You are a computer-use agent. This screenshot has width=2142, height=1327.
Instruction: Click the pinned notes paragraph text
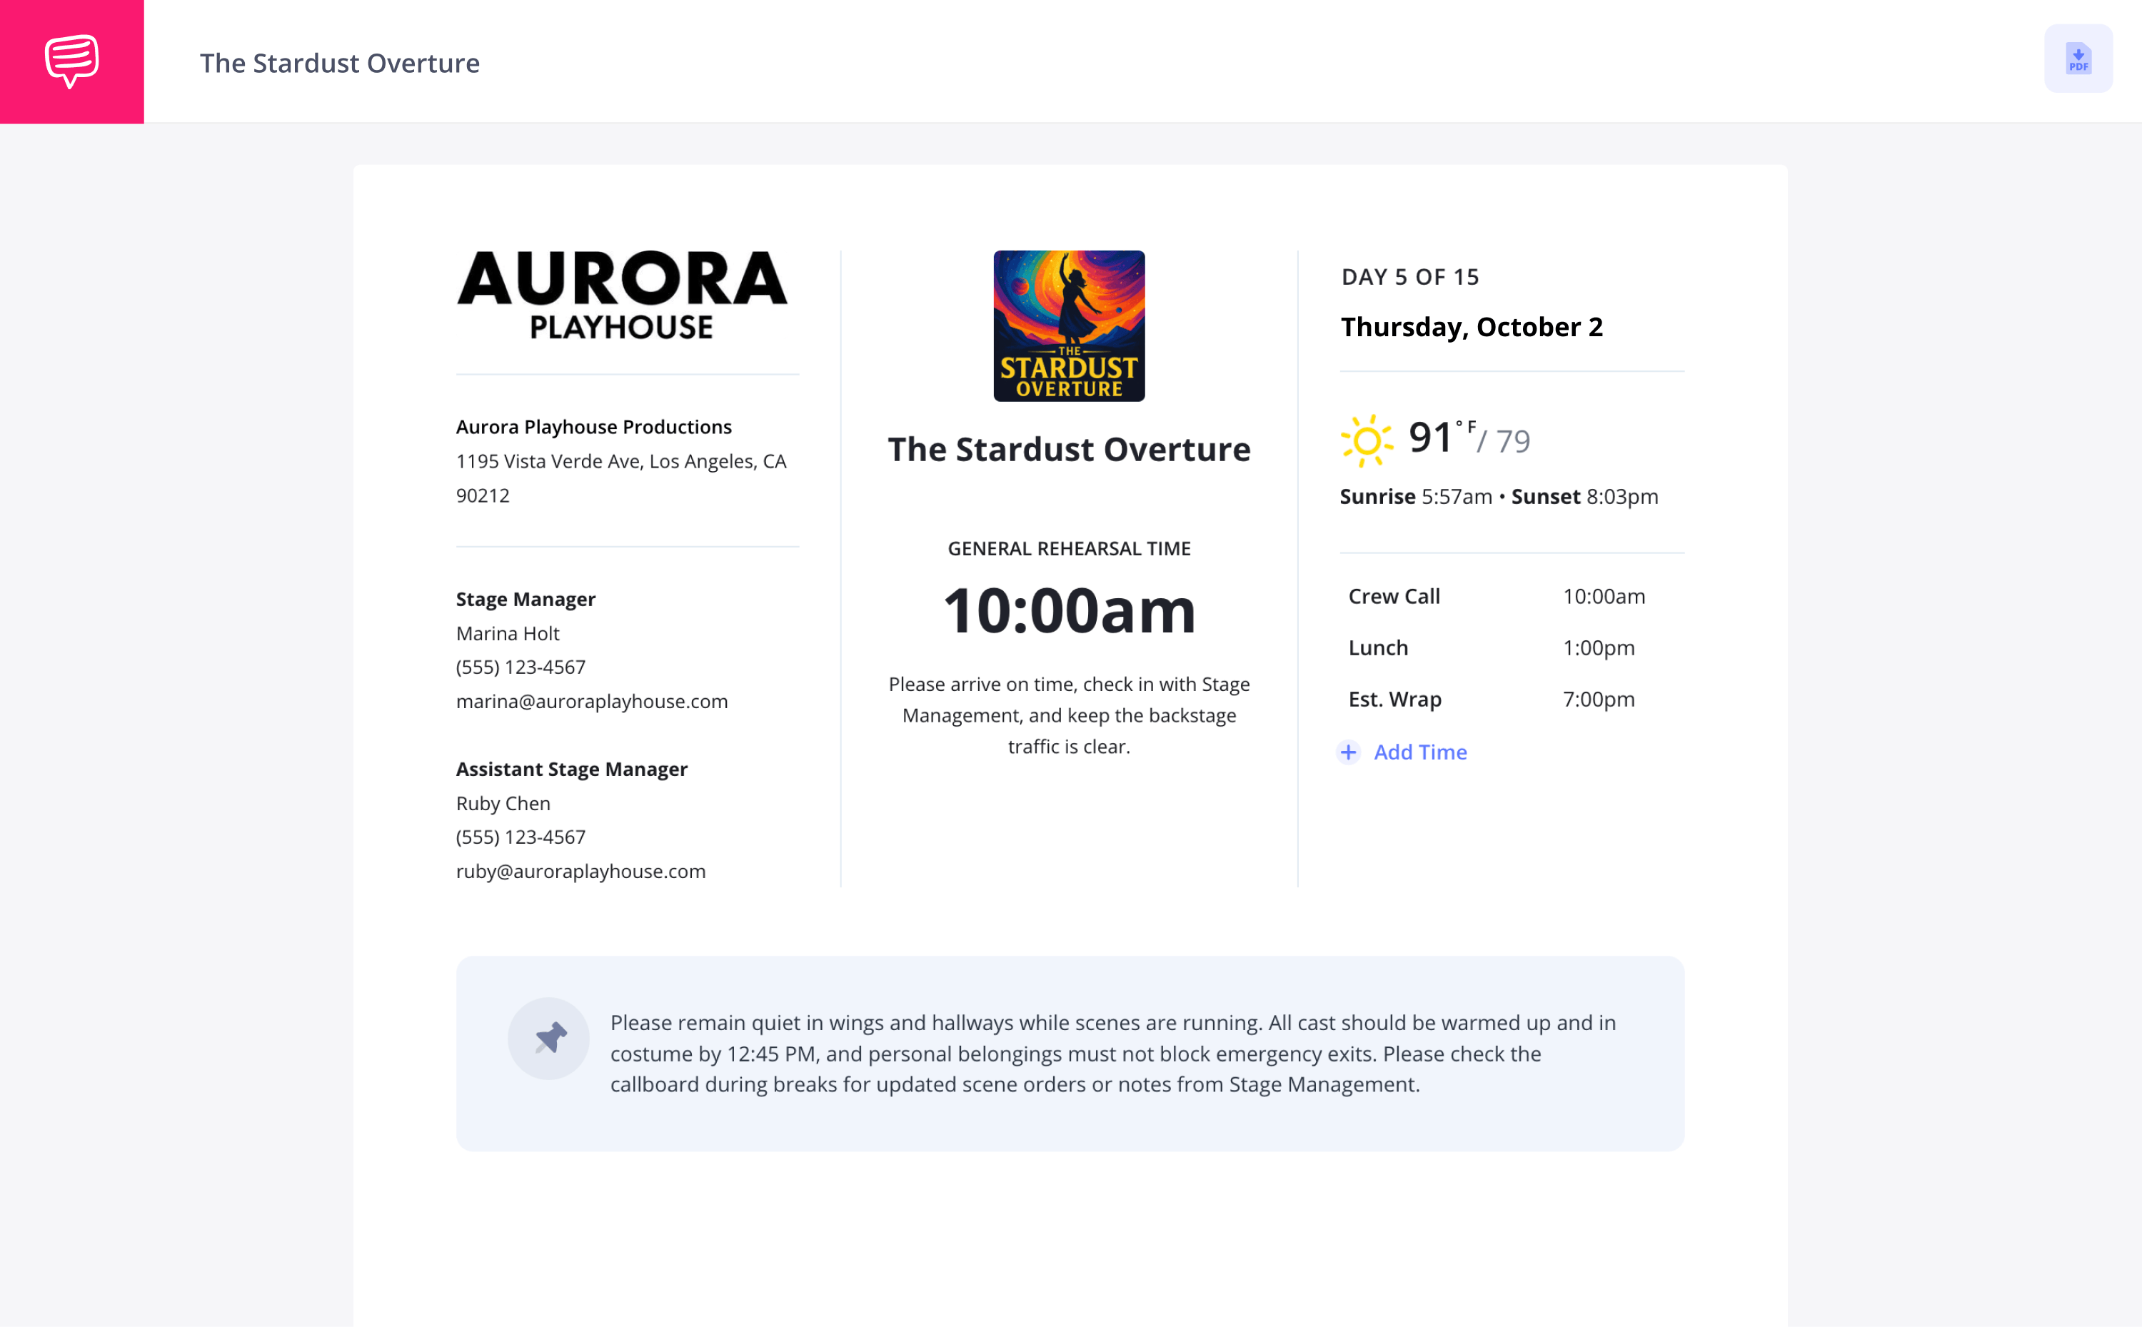pos(1113,1054)
